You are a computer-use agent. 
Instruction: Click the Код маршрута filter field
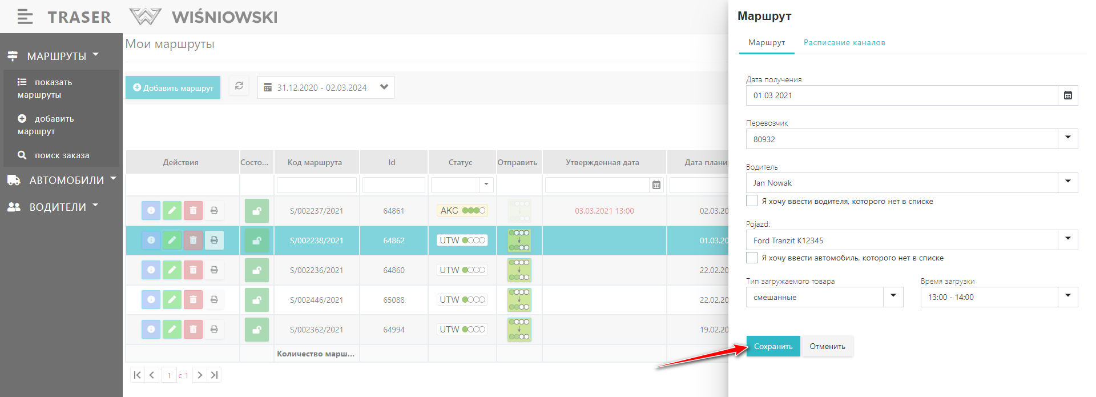point(316,185)
